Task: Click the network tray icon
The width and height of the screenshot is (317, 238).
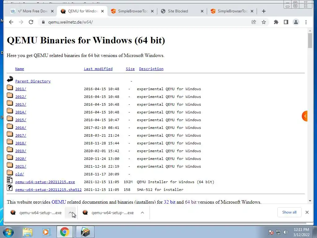Action: [x=278, y=232]
